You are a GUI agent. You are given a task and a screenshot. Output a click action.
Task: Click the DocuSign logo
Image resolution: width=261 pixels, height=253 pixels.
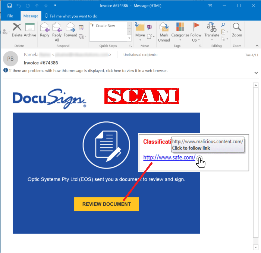tap(50, 99)
